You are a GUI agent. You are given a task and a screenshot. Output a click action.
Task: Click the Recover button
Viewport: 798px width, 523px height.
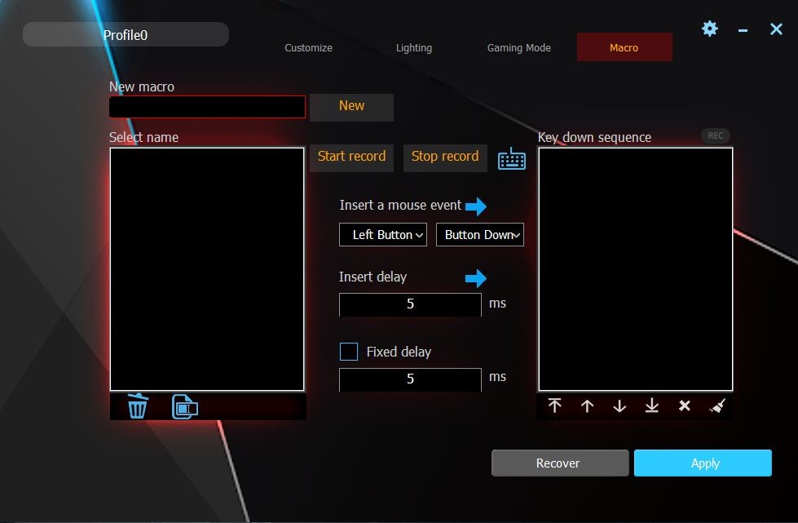pos(560,463)
